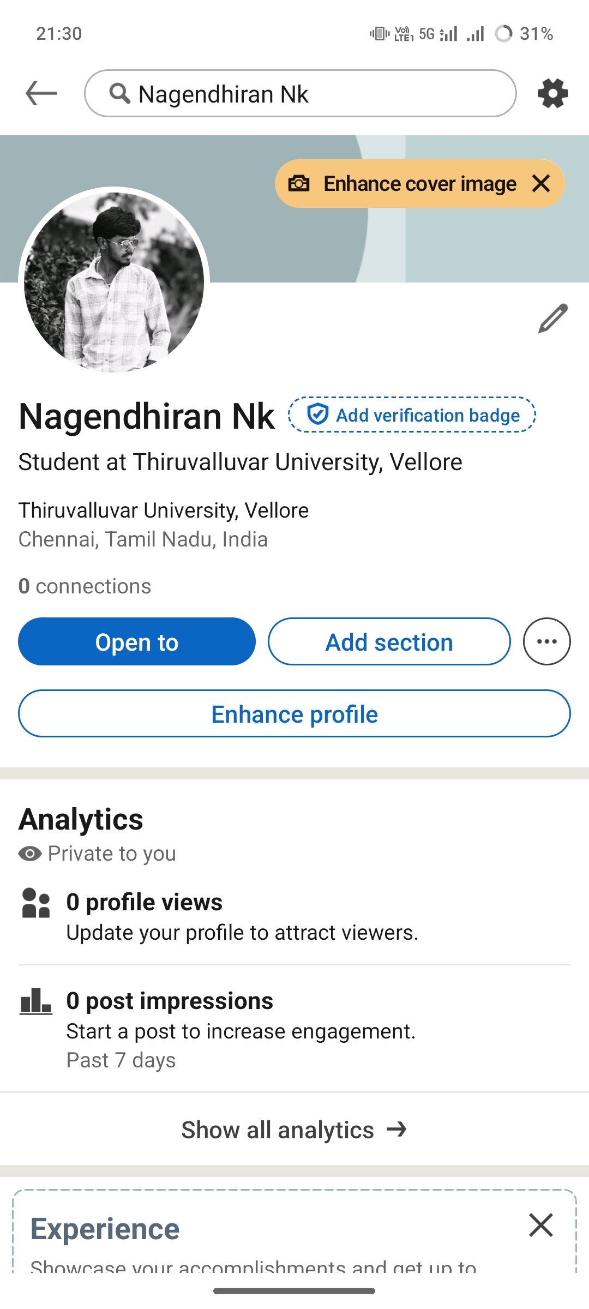The width and height of the screenshot is (589, 1309).
Task: Tap the camera icon on cover image
Action: point(299,184)
